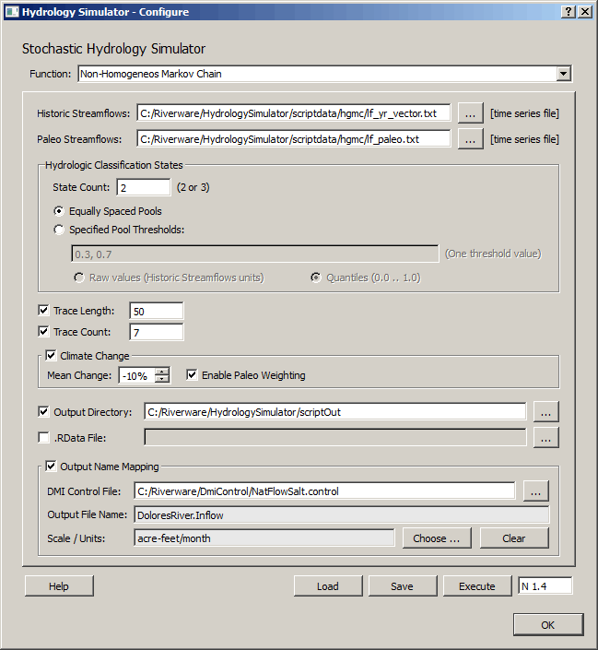This screenshot has width=598, height=650.
Task: Toggle the Output Name Mapping checkbox
Action: pos(51,467)
